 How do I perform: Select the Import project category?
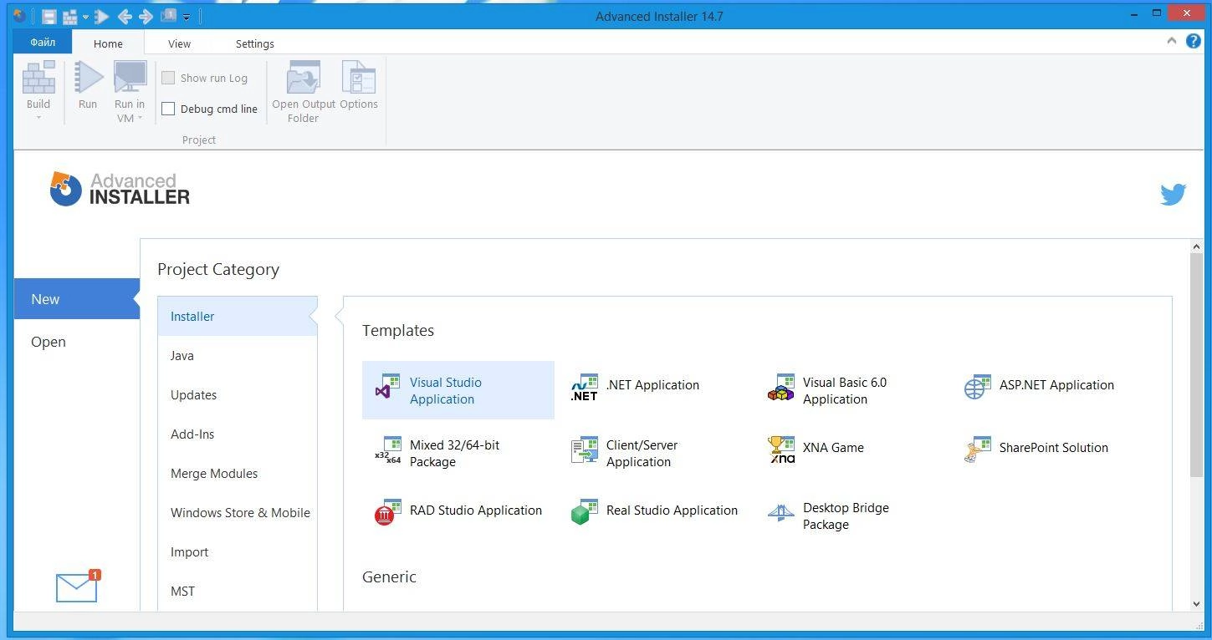[238, 551]
